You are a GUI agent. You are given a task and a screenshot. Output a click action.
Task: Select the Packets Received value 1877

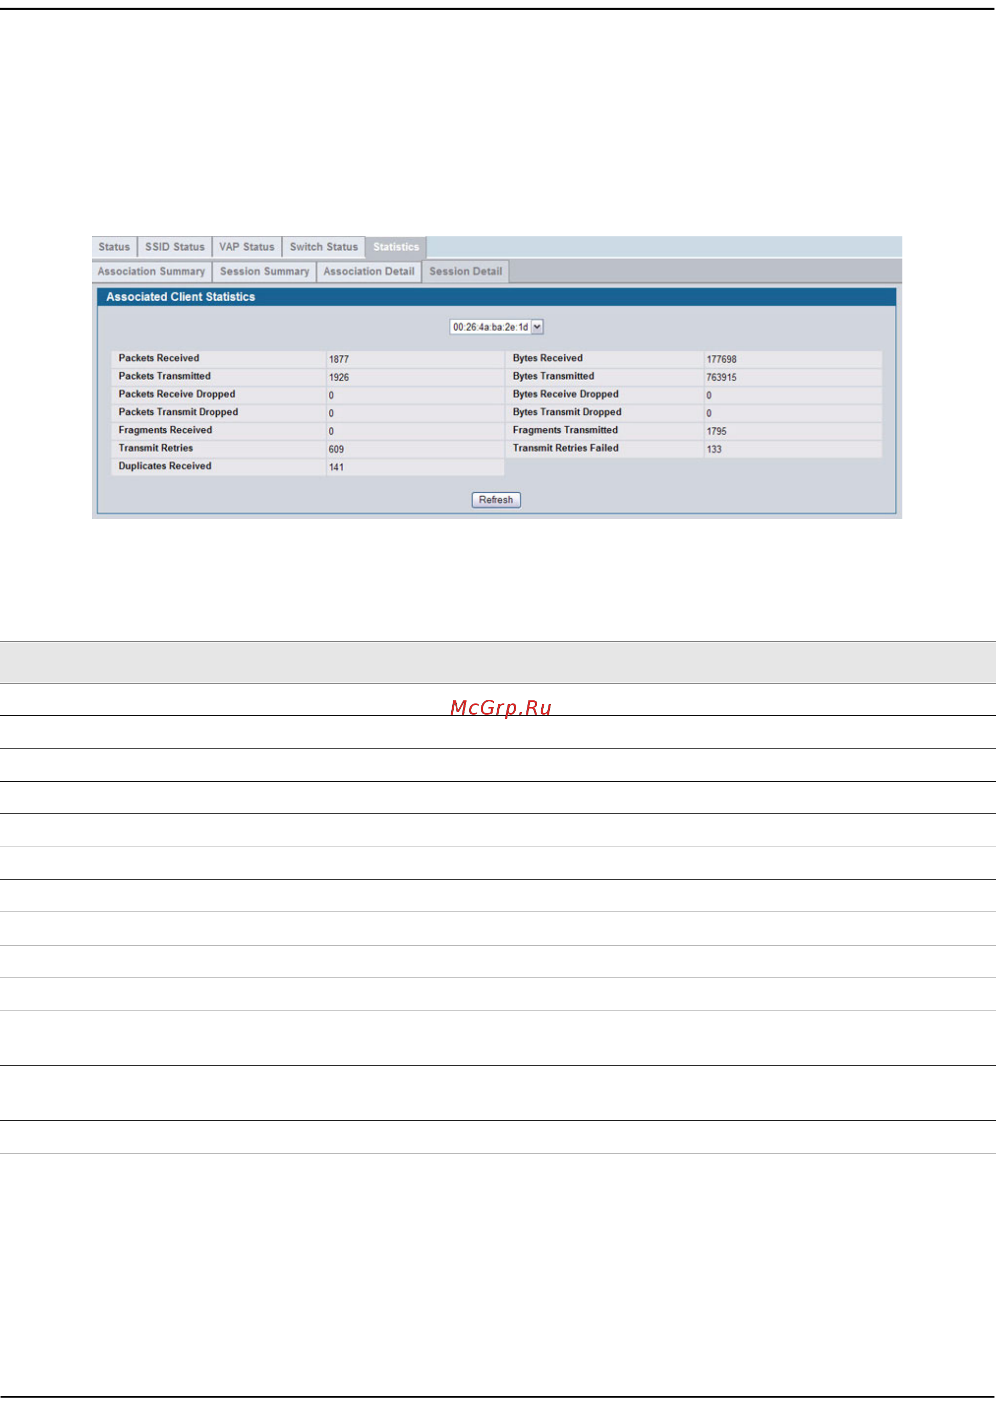tap(339, 359)
